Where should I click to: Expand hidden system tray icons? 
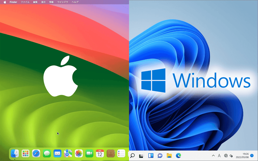tap(213, 155)
